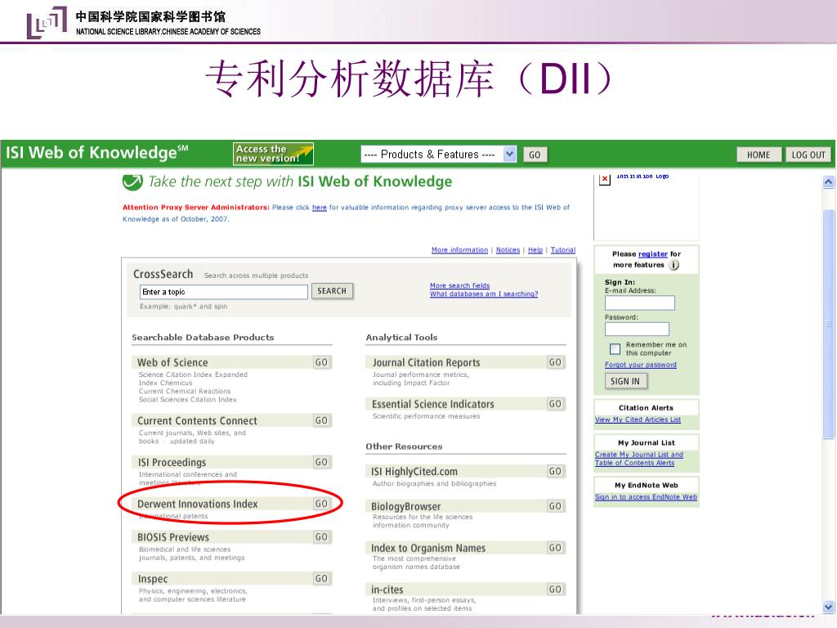This screenshot has width=837, height=628.
Task: Open What databases am I searching link
Action: (x=484, y=294)
